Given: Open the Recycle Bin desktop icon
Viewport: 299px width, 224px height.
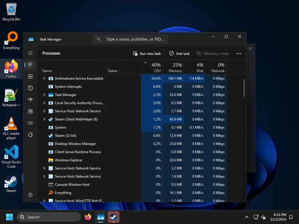Looking at the screenshot, I should click(x=11, y=12).
